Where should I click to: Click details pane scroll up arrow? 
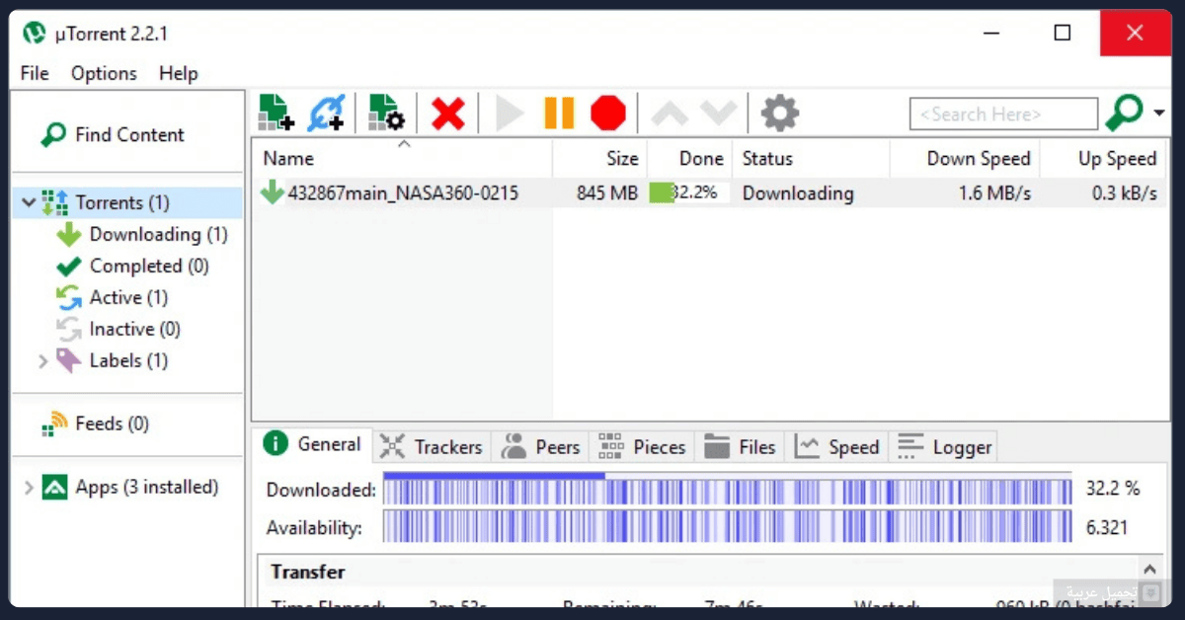(1150, 570)
